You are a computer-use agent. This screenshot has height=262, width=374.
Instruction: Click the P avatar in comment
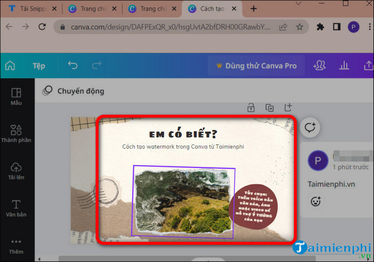pyautogui.click(x=318, y=160)
